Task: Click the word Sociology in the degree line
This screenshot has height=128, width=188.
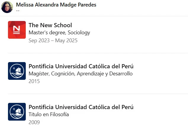Action: (x=79, y=33)
